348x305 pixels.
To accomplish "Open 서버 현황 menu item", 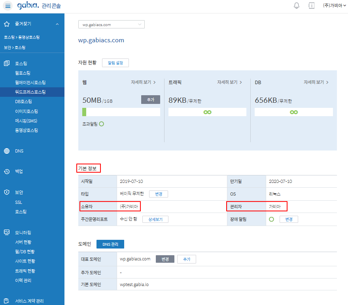I will [23, 242].
